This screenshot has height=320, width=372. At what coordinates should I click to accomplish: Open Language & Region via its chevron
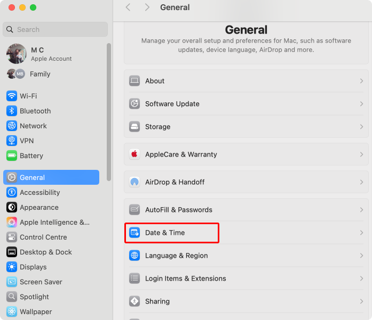pos(361,256)
